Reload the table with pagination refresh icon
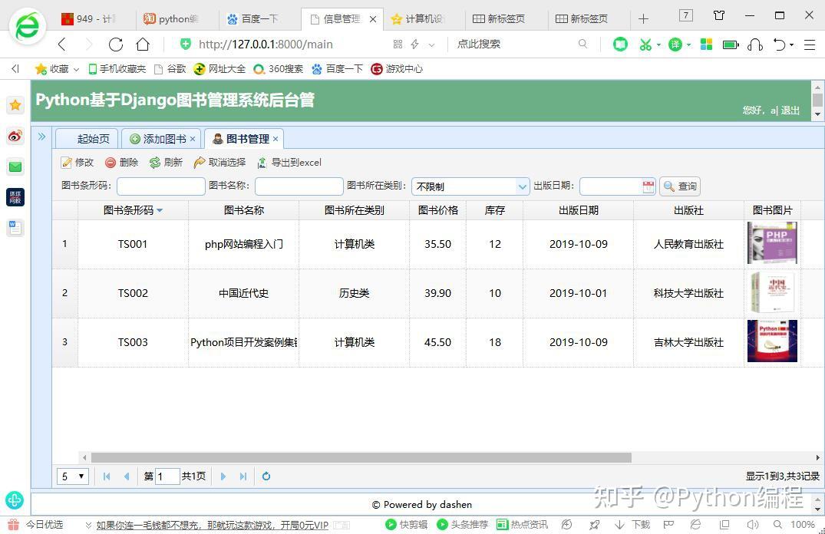Viewport: 825px width, 534px height. [x=266, y=476]
